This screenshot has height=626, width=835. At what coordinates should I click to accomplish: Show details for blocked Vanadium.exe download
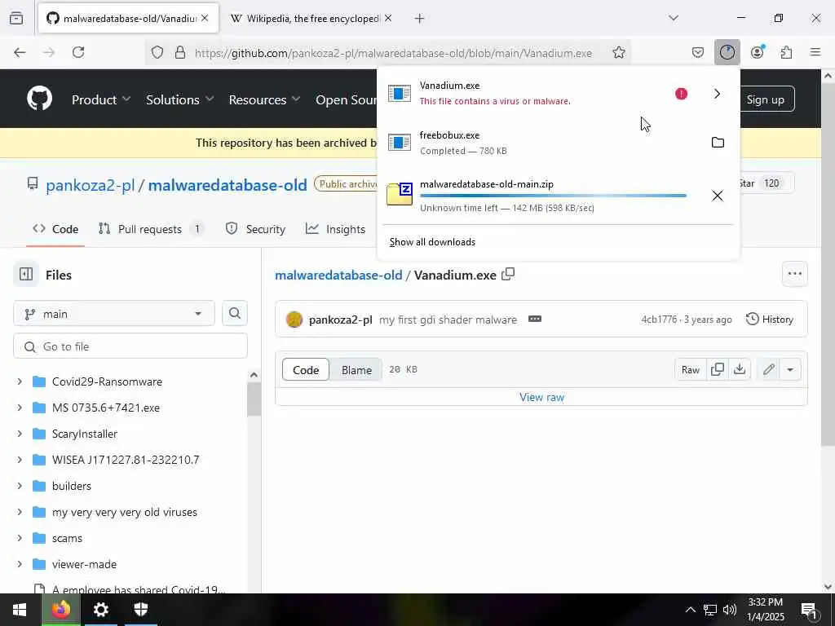[x=718, y=94]
